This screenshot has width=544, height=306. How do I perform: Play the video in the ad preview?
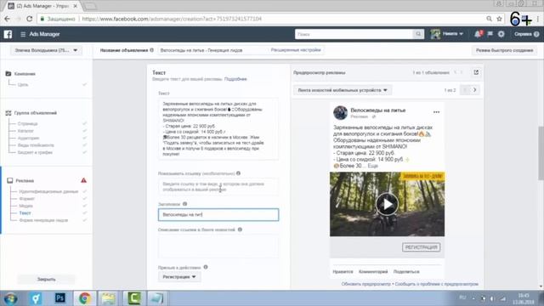[387, 204]
